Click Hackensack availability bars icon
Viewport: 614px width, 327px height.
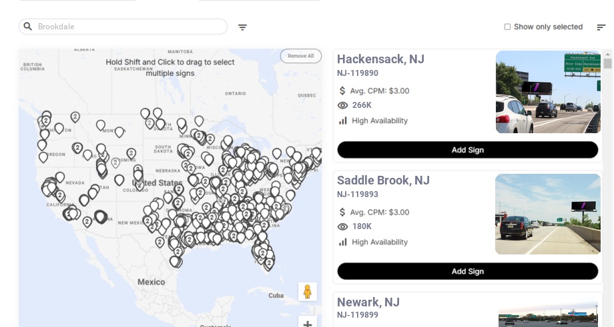343,121
